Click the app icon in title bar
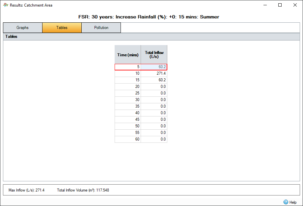Screen dimensions: 303x206 (x=5, y=5)
